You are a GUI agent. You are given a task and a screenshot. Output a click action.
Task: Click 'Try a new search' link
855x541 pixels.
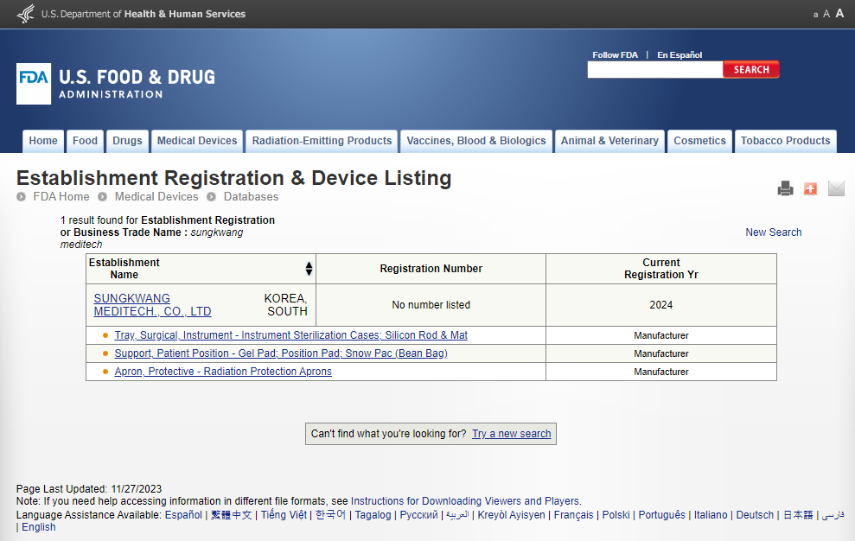[512, 434]
